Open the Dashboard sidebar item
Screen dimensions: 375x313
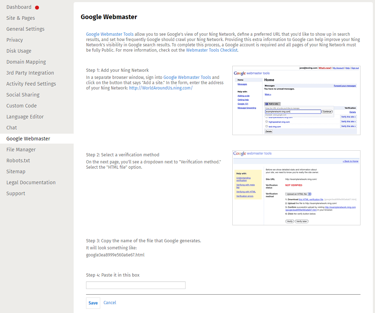coord(19,7)
